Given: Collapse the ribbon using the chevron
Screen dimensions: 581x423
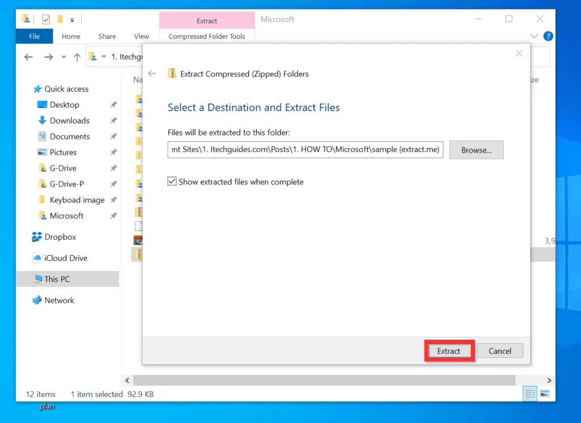Looking at the screenshot, I should point(533,36).
